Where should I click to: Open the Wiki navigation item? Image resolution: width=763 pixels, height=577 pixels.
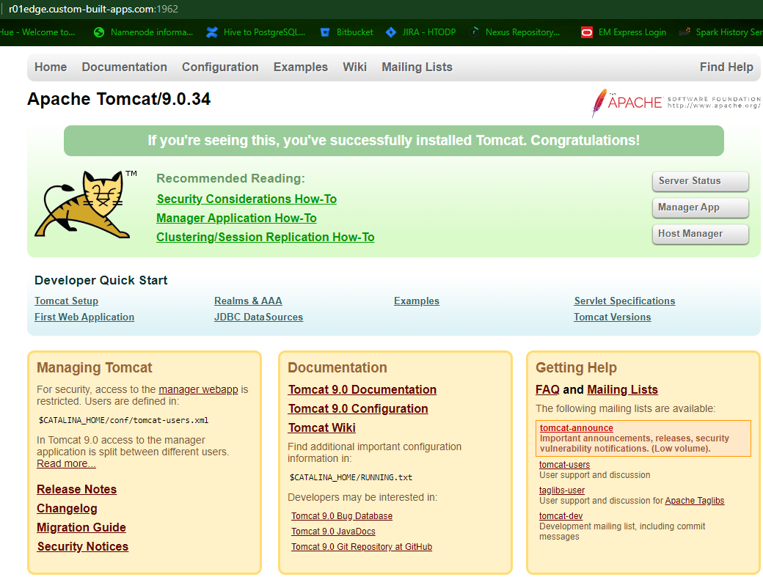[355, 67]
